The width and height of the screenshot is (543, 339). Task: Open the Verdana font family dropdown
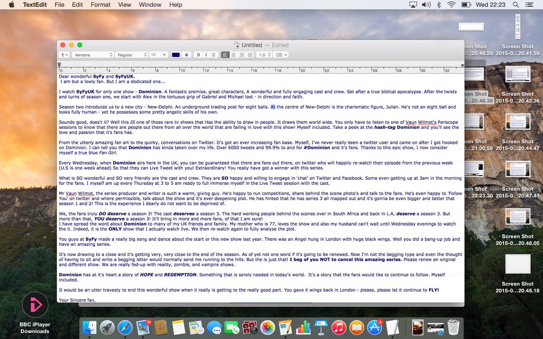pyautogui.click(x=93, y=55)
